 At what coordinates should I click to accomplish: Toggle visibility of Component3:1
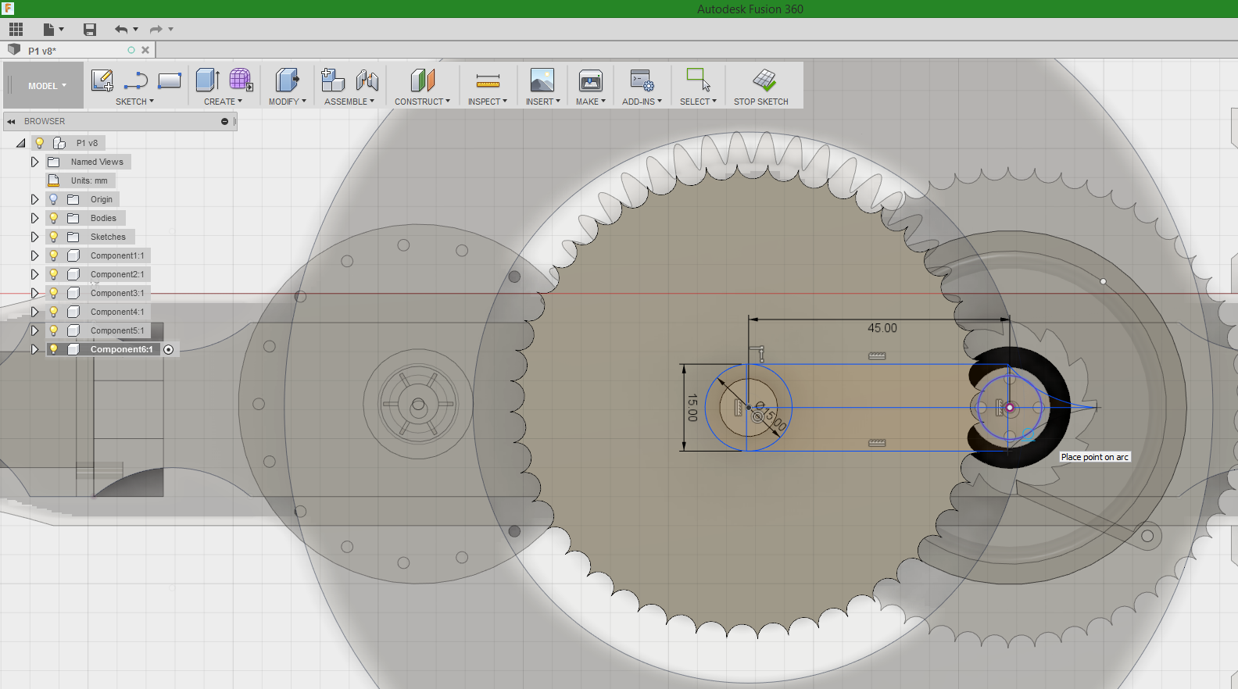pyautogui.click(x=53, y=293)
